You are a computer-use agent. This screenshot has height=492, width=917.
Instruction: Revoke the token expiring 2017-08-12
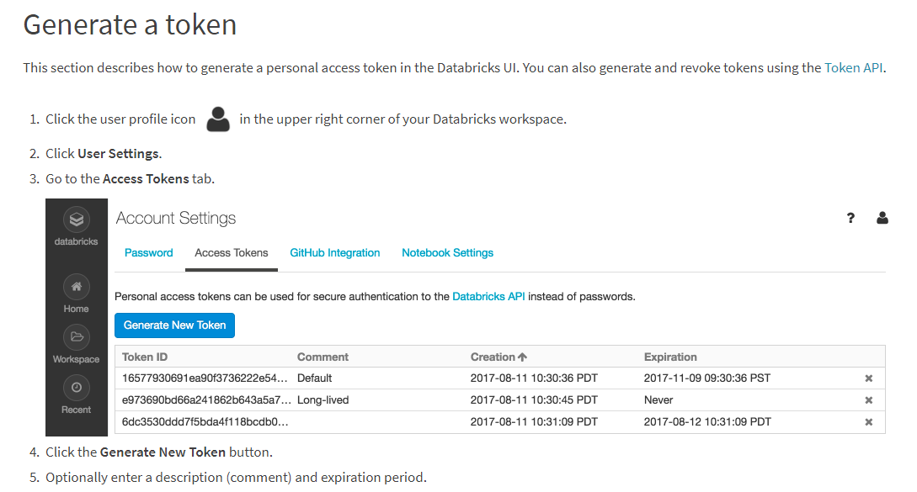click(x=869, y=422)
